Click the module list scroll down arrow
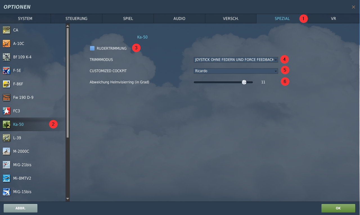 click(67, 199)
